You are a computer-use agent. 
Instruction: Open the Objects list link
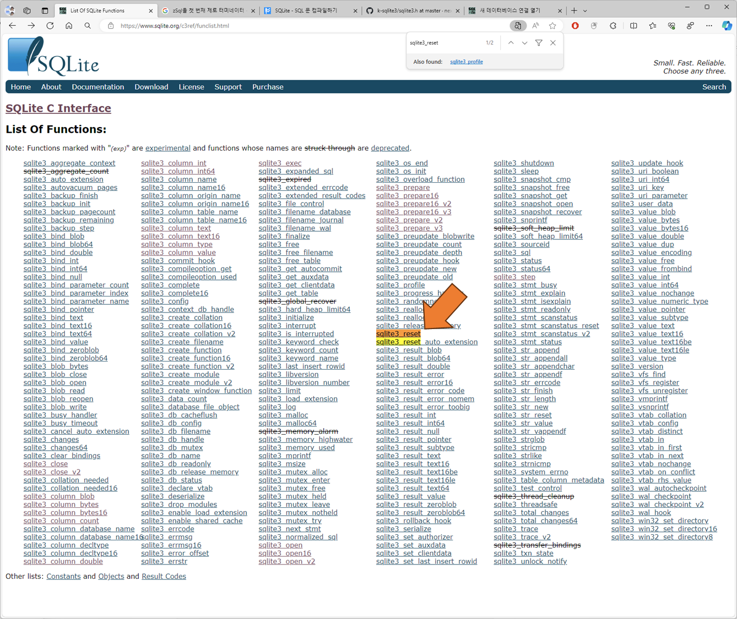111,577
